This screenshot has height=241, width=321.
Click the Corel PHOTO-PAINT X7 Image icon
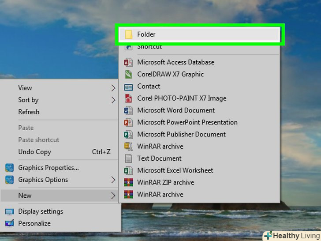[128, 98]
